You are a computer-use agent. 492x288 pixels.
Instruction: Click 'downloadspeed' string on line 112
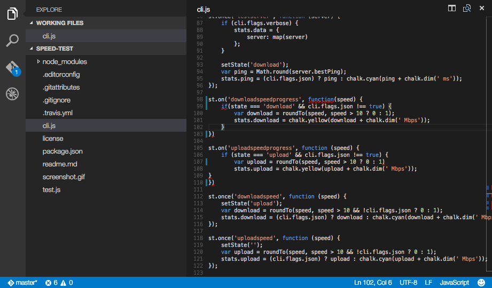(x=258, y=196)
